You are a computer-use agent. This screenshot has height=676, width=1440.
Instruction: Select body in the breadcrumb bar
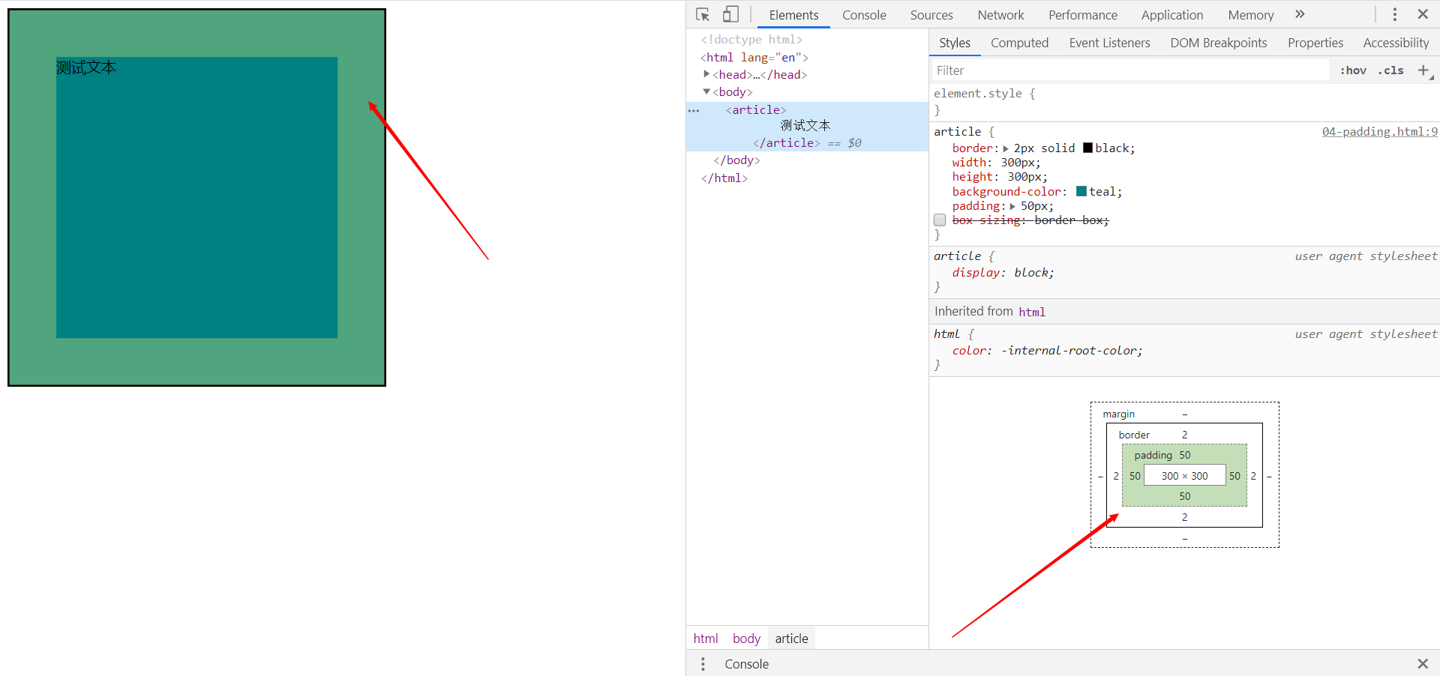[746, 639]
